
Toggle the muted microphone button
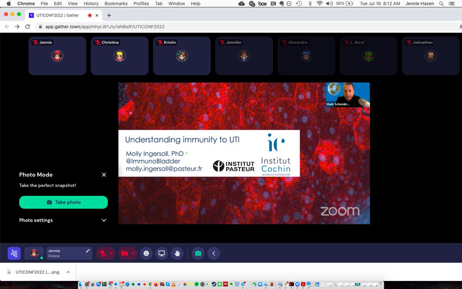[102, 253]
